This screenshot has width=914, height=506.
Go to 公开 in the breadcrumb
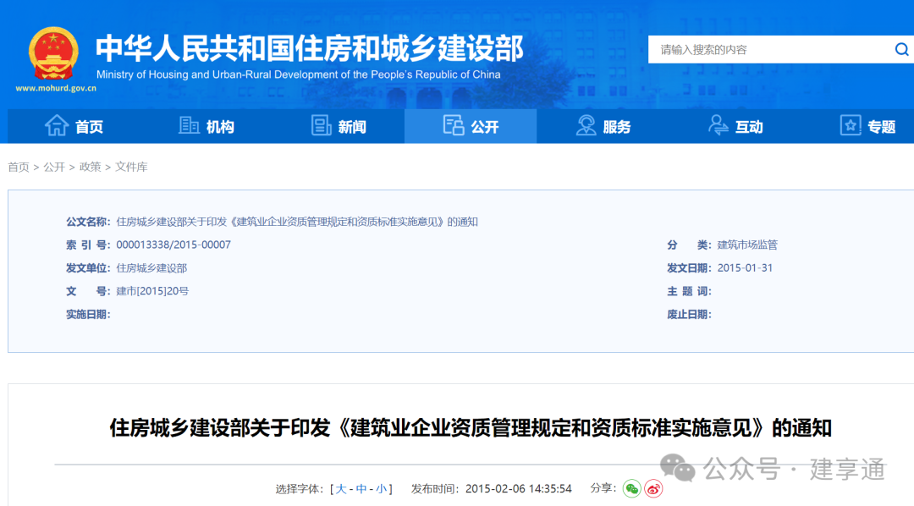(x=54, y=168)
